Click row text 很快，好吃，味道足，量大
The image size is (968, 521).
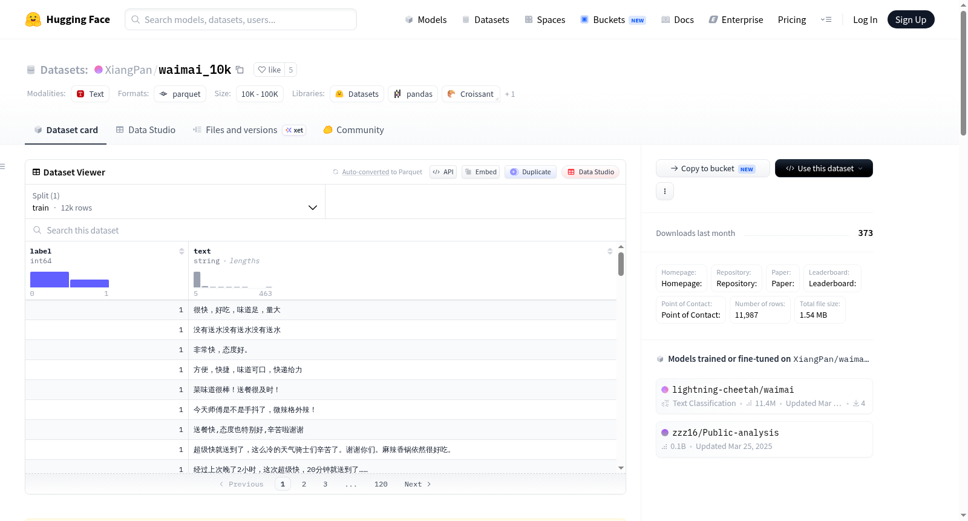237,310
